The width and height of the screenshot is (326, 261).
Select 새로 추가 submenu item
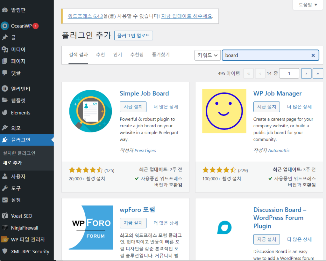coord(12,163)
